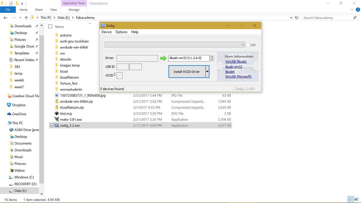Open recent locations dropdown arrow

(20, 18)
